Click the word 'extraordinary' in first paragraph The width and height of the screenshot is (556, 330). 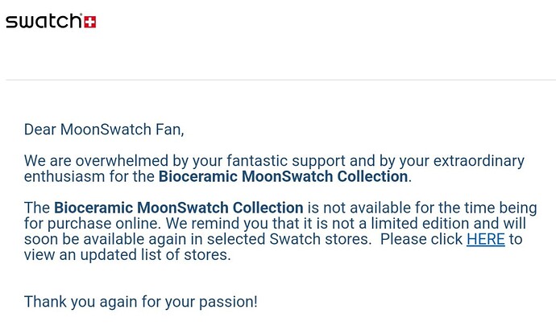click(x=479, y=161)
